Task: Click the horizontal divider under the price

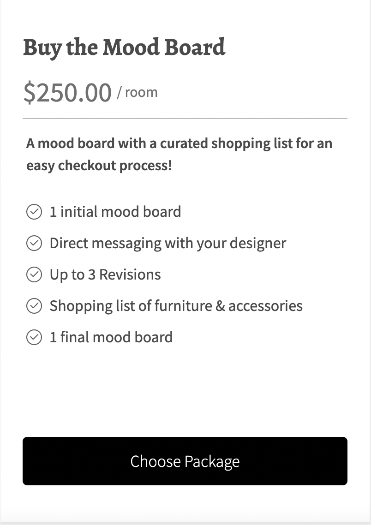Action: point(185,119)
